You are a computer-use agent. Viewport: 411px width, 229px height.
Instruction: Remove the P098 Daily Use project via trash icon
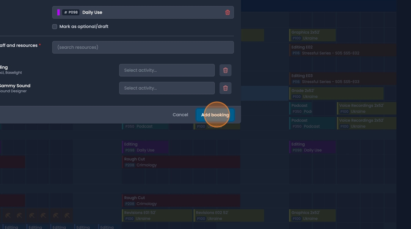click(228, 12)
